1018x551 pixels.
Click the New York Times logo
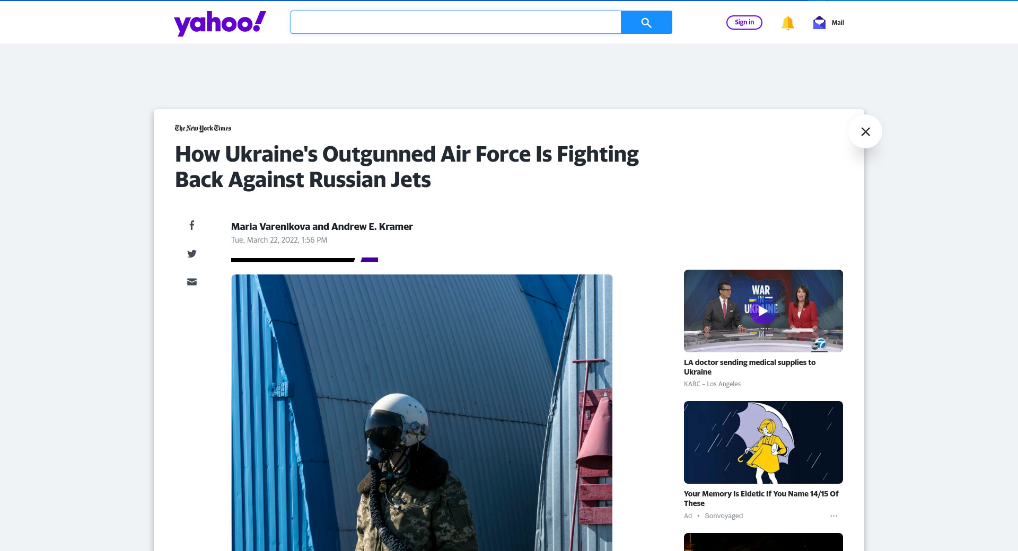pyautogui.click(x=203, y=128)
